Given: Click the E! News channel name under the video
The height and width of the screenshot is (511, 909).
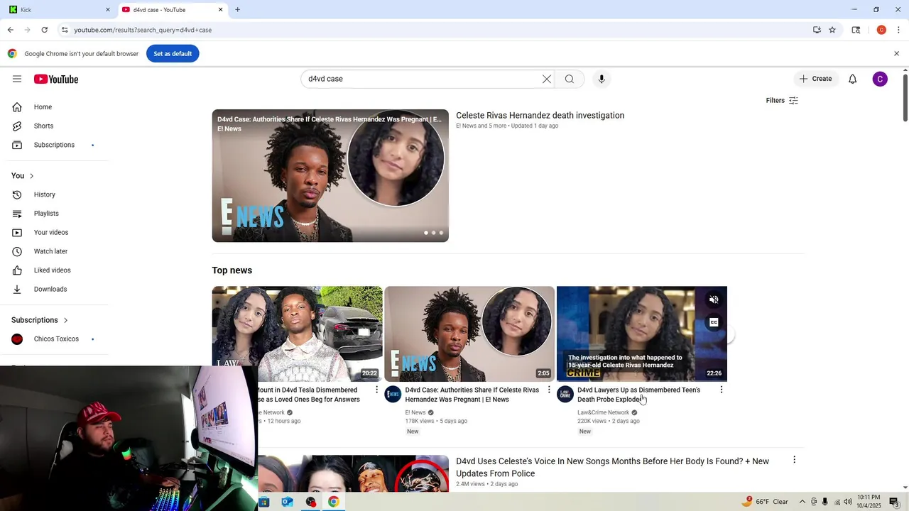Looking at the screenshot, I should [x=415, y=412].
